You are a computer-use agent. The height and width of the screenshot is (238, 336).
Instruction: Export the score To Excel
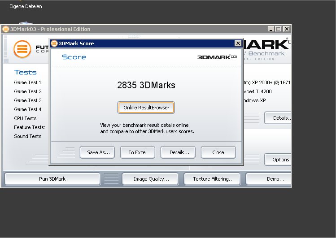pos(138,152)
